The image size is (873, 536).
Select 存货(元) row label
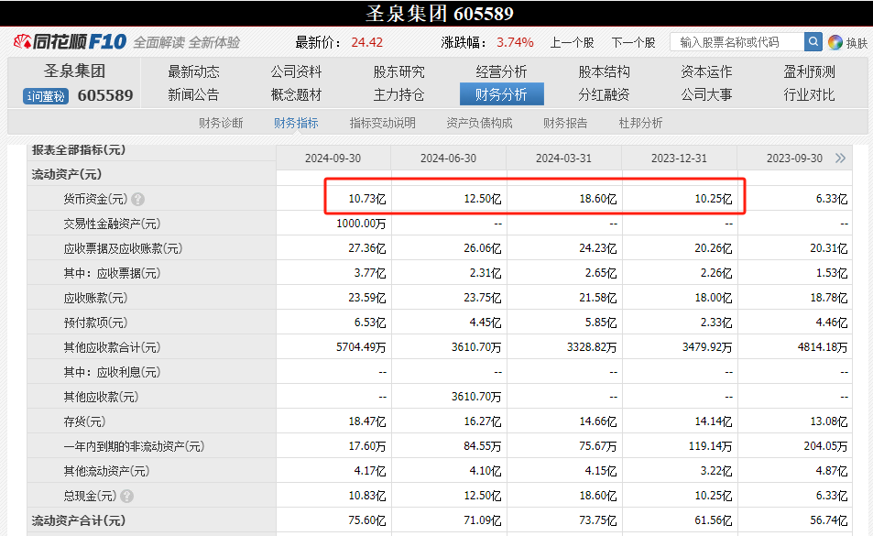tap(84, 421)
